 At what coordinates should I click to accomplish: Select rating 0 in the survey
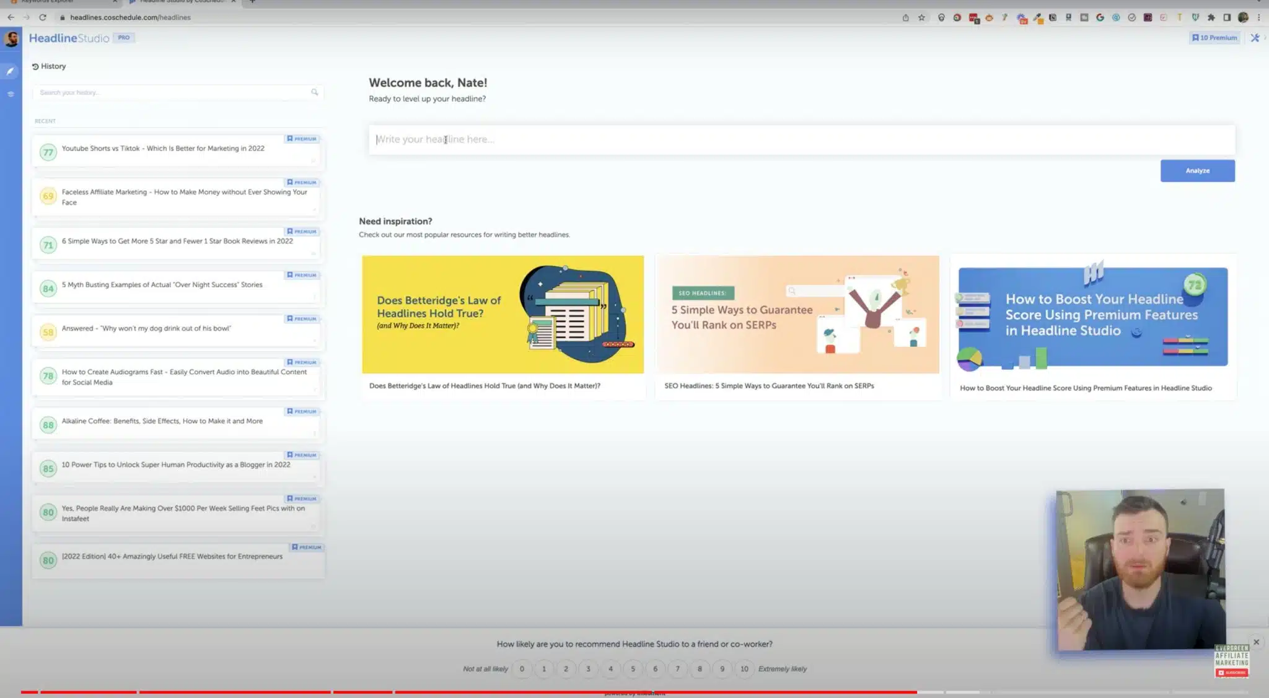click(522, 669)
